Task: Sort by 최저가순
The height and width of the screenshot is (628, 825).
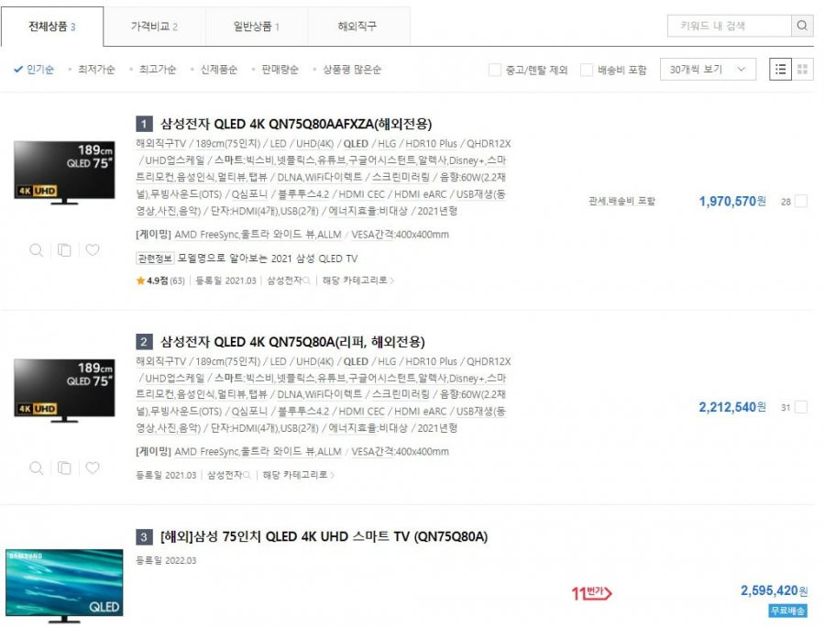Action: pos(96,70)
